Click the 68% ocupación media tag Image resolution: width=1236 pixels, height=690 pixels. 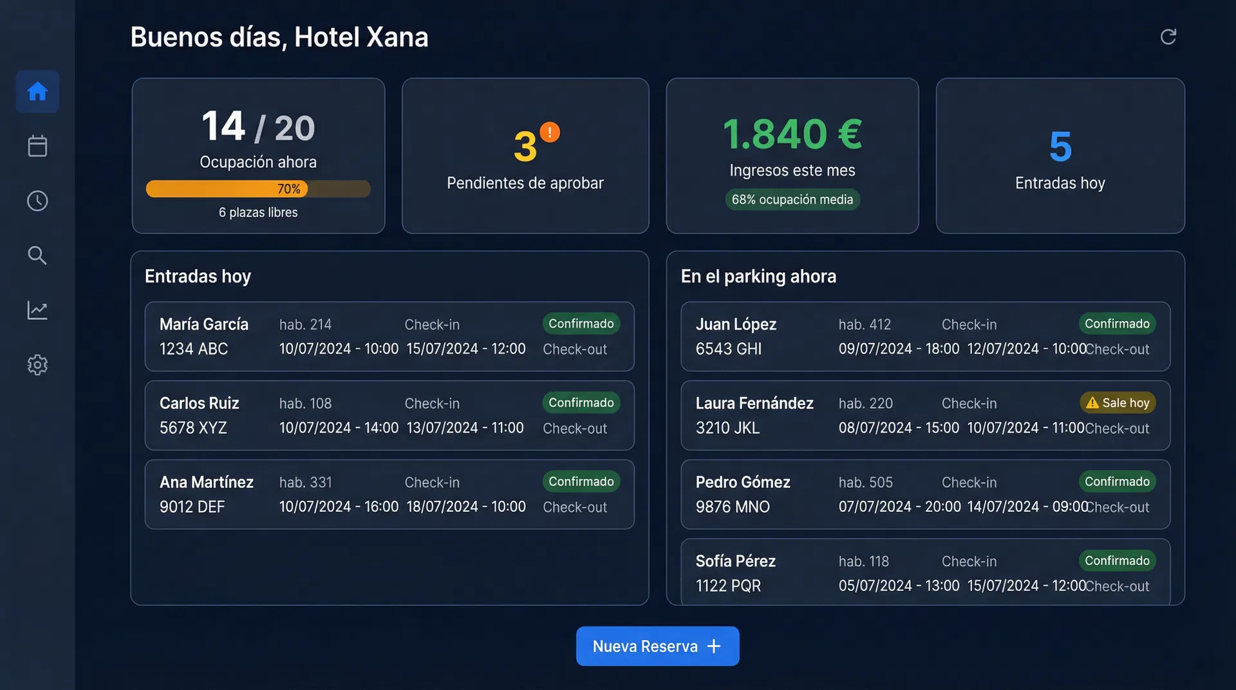pyautogui.click(x=792, y=200)
